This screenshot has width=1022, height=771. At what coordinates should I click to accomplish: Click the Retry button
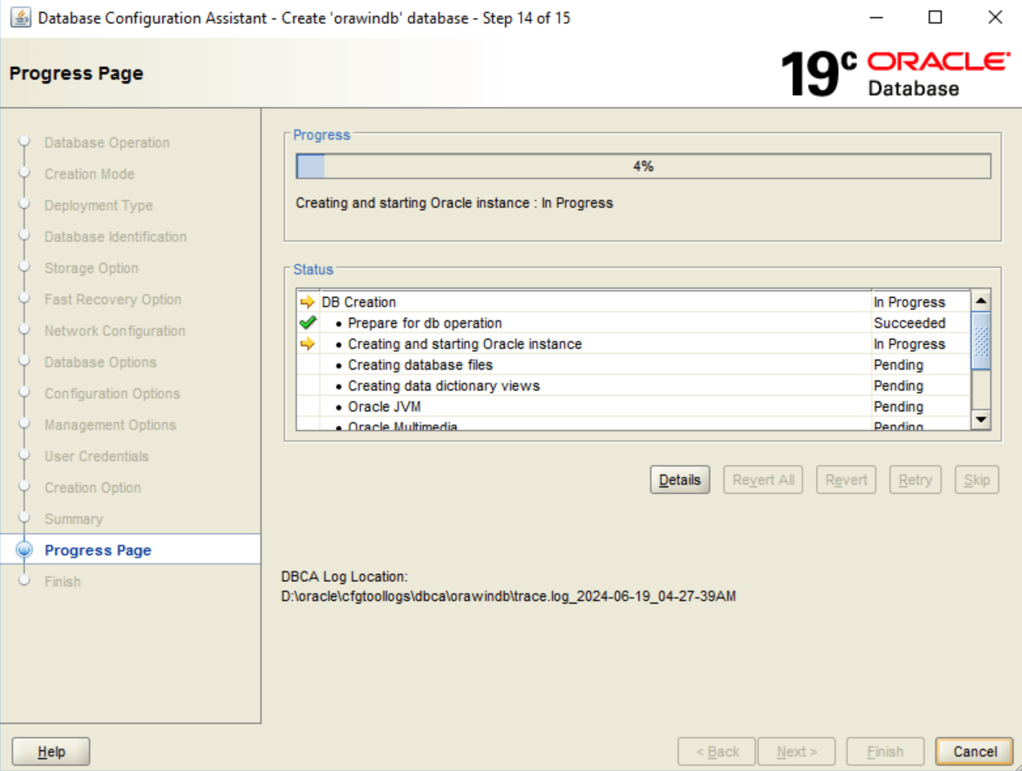pyautogui.click(x=914, y=479)
